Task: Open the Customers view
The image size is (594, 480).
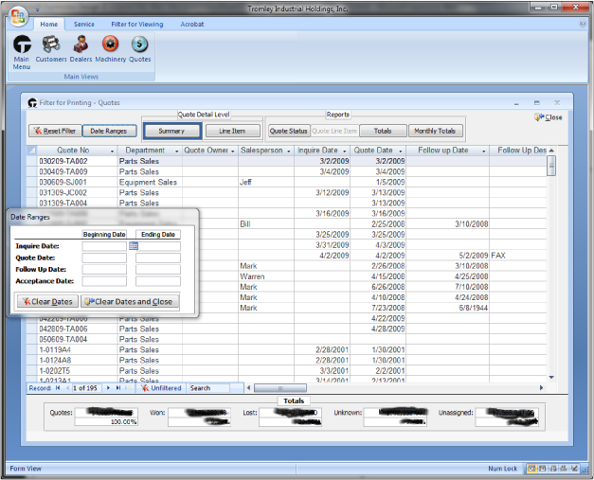Action: [x=51, y=49]
